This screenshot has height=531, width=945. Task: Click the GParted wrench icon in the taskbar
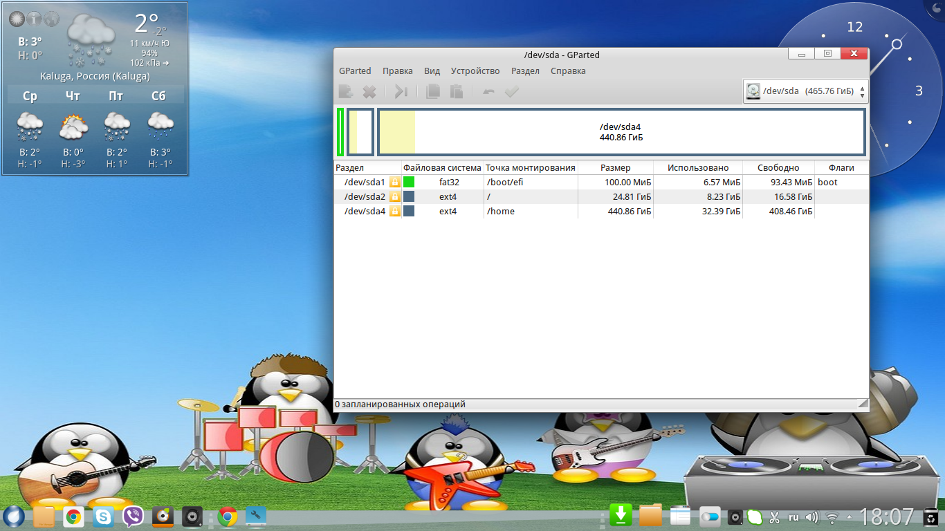tap(256, 516)
